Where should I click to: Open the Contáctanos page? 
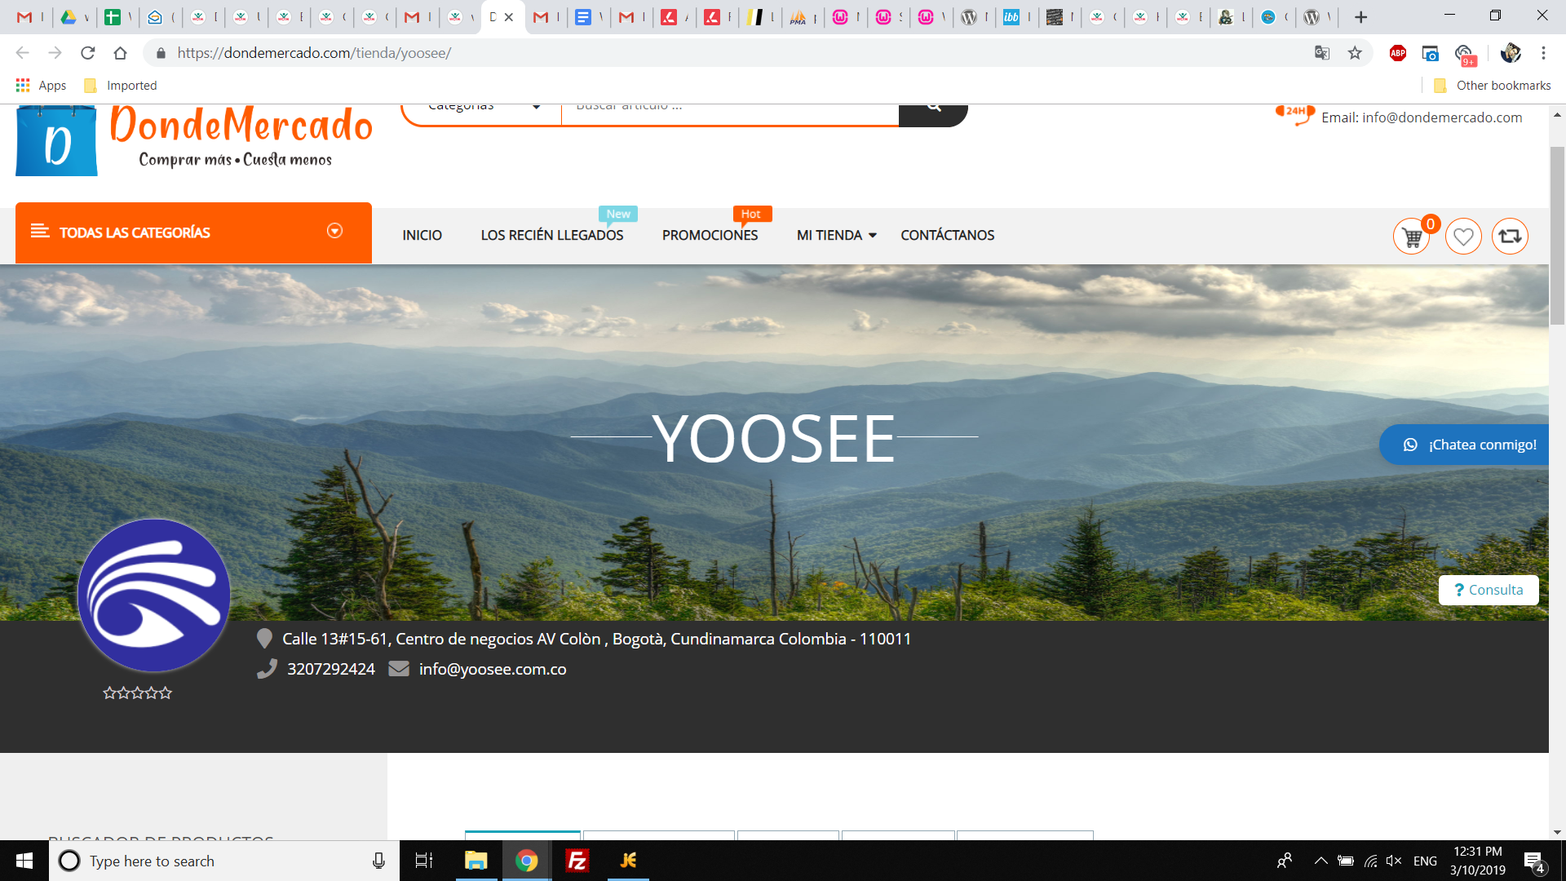pos(948,235)
